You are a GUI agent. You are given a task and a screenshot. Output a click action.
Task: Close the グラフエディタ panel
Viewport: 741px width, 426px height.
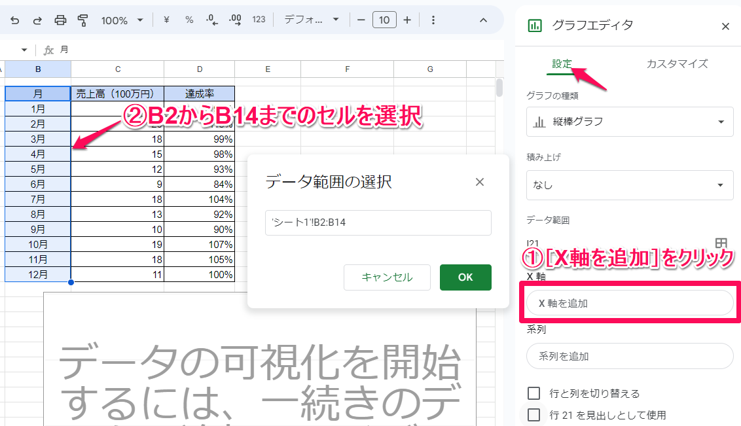tap(725, 26)
